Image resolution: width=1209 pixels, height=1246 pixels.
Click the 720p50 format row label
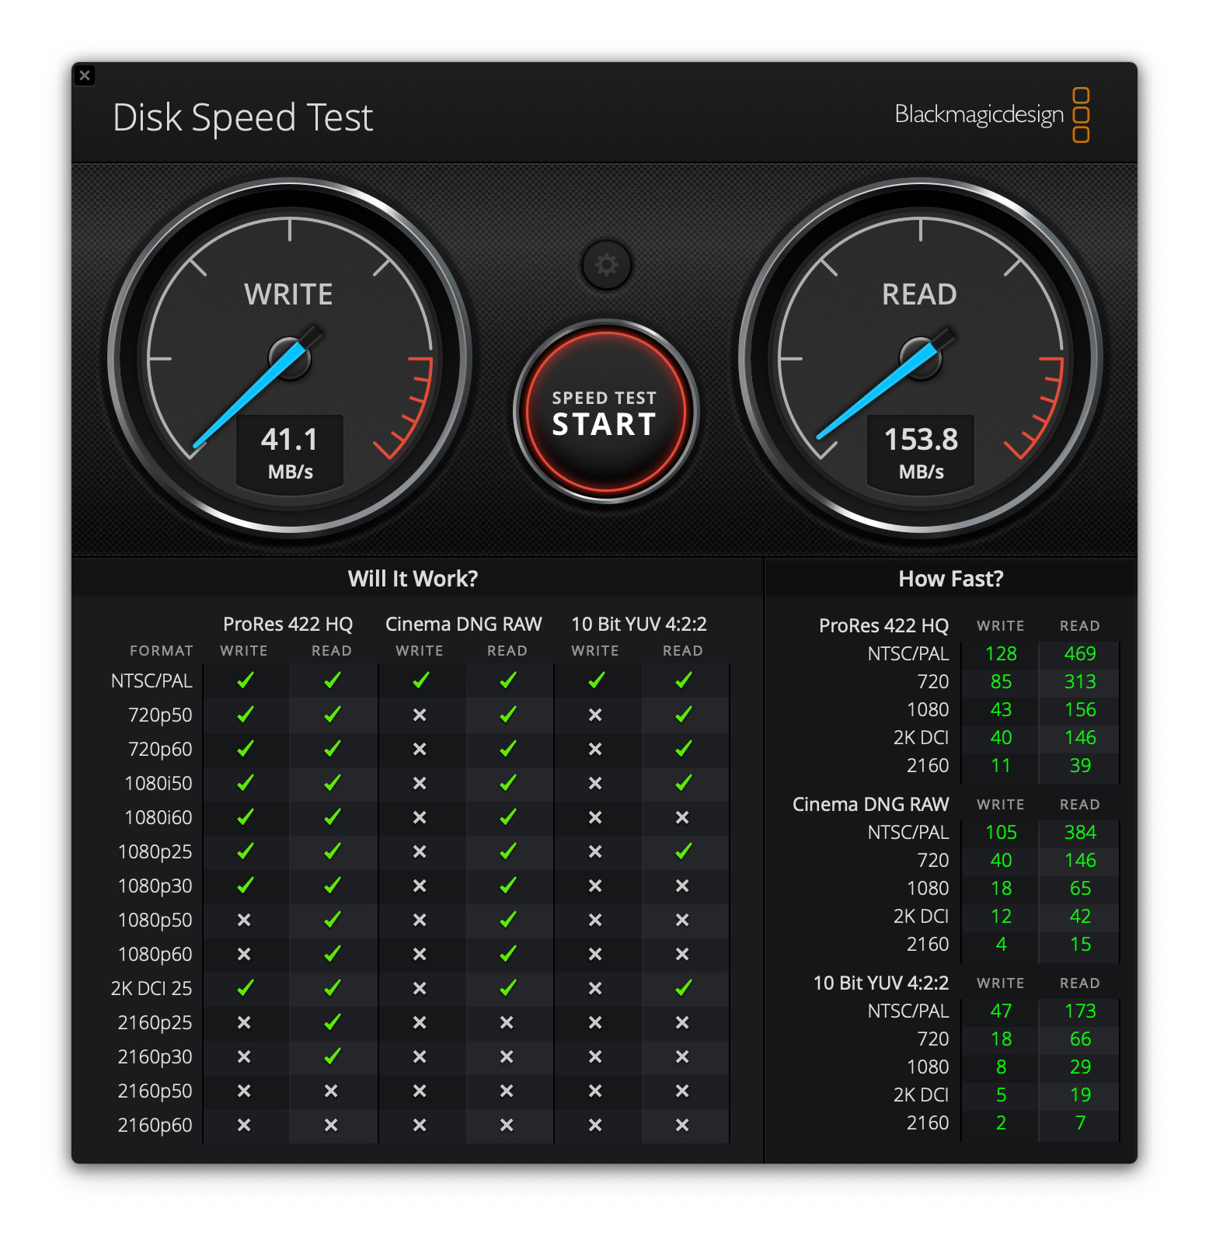[x=159, y=715]
